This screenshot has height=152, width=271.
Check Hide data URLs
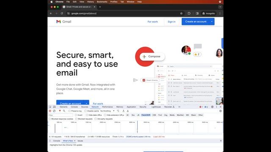87,115
